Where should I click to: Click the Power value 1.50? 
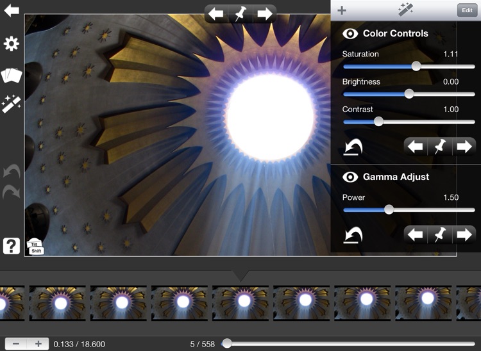click(451, 197)
